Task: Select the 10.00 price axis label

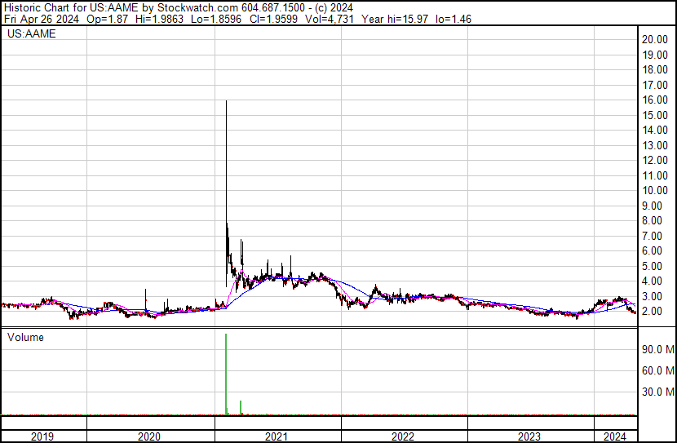Action: point(655,191)
